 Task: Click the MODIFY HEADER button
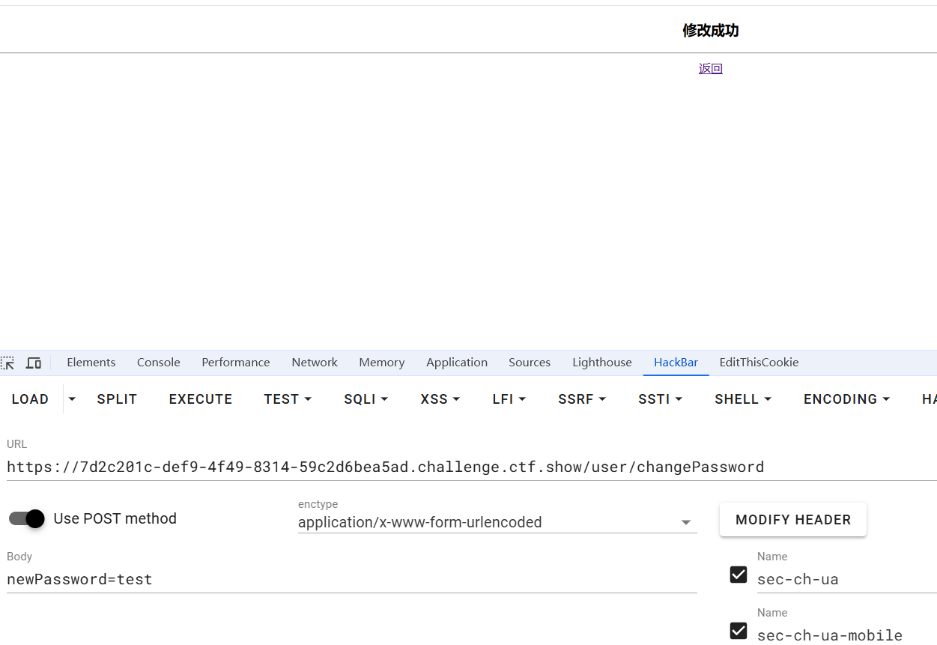[792, 520]
